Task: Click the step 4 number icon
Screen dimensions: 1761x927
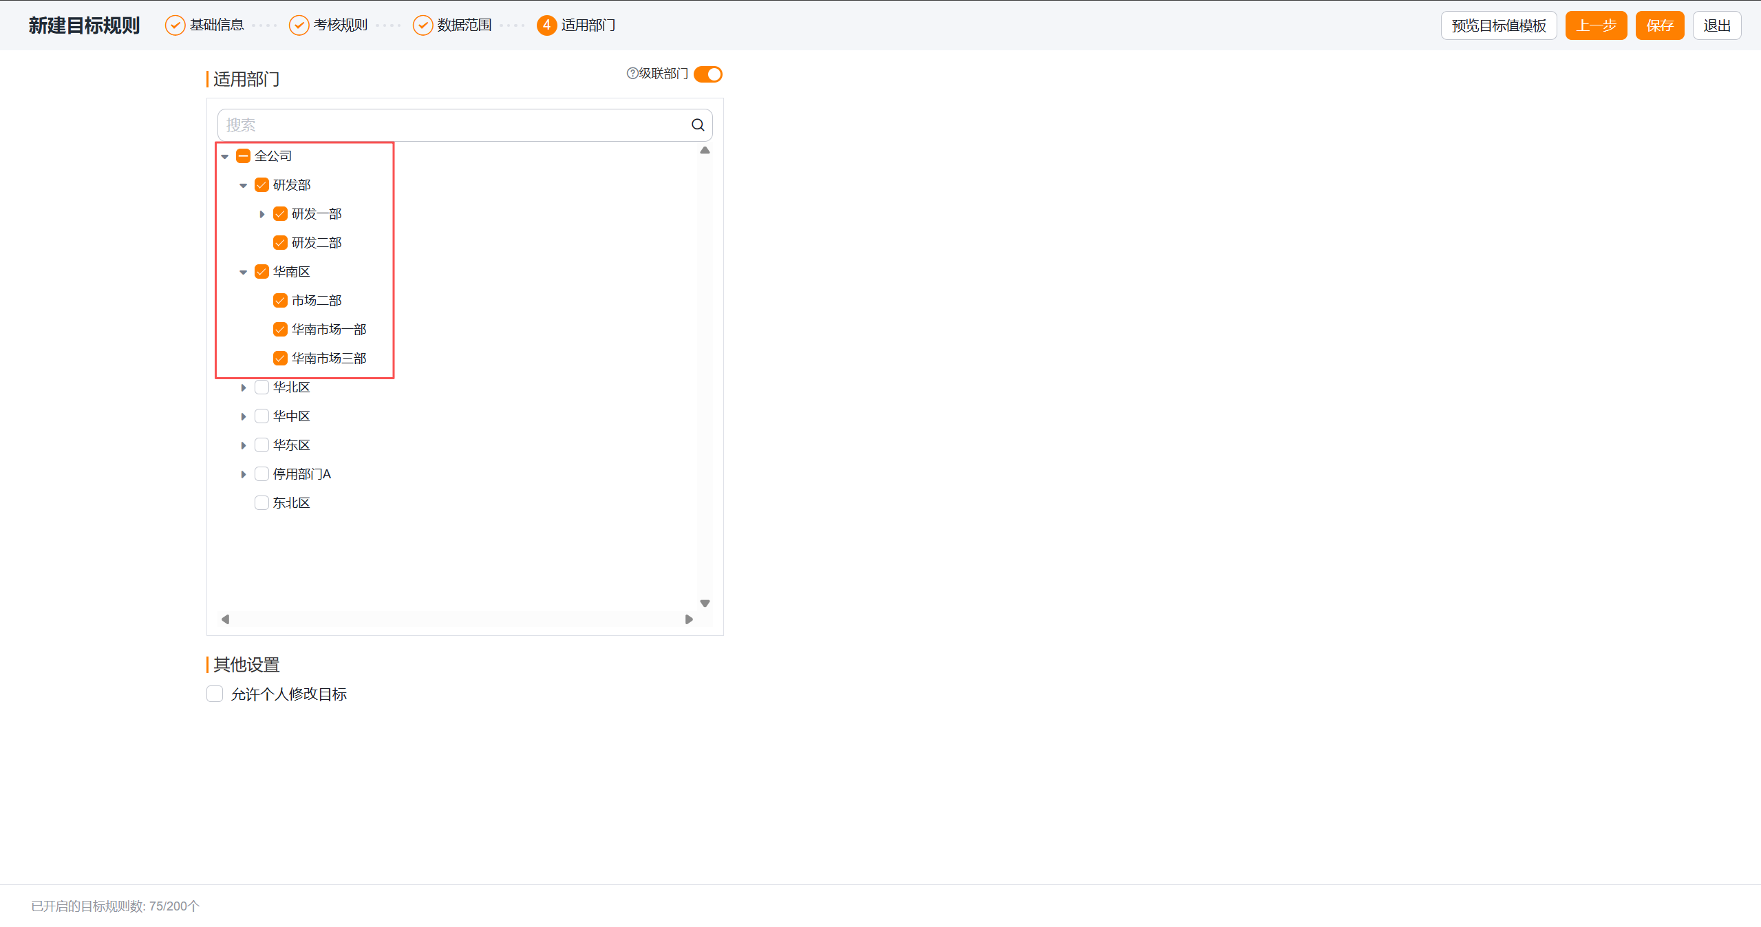Action: [546, 25]
